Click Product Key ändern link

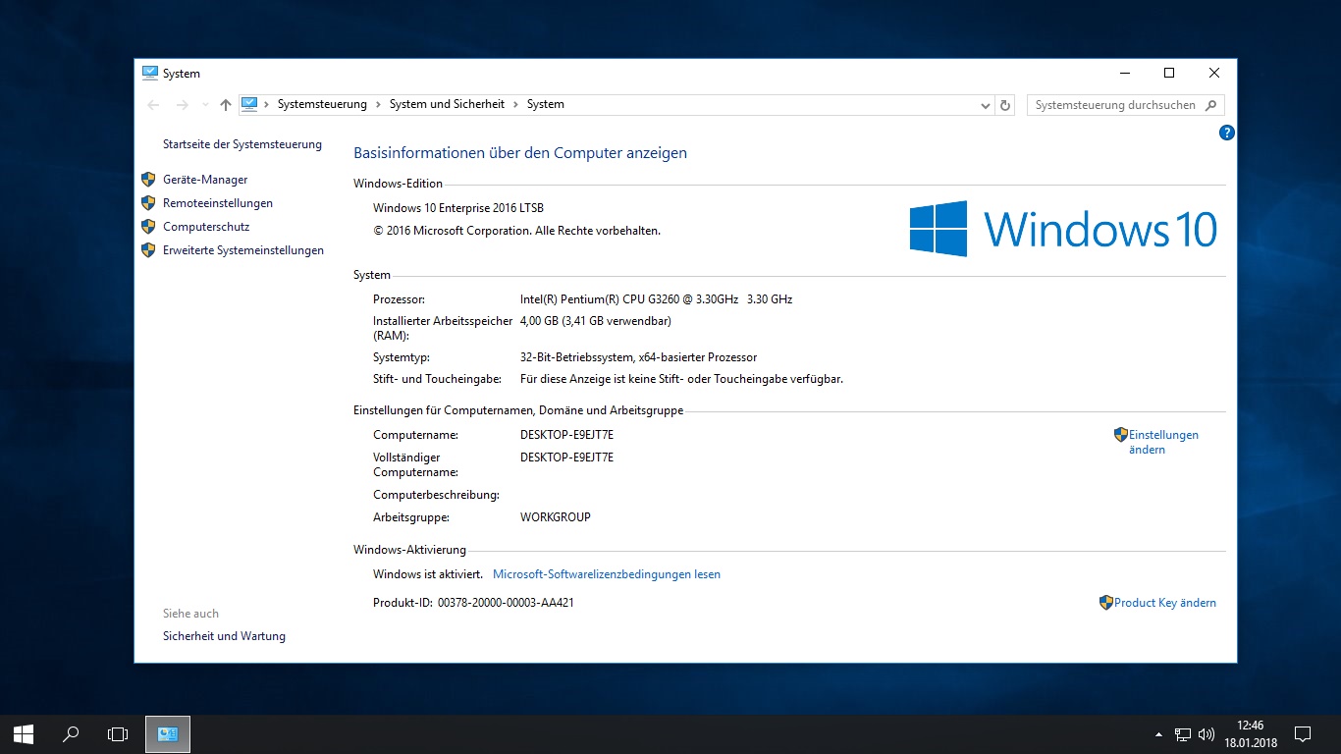pyautogui.click(x=1165, y=603)
